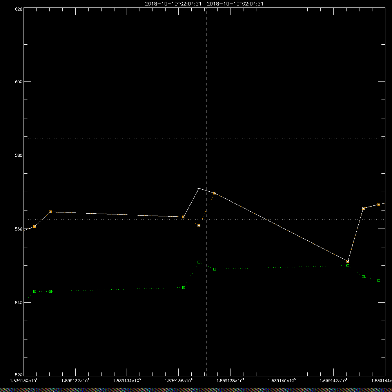The height and width of the screenshot is (392, 392).
Task: Select the highest green square data marker
Action: (199, 262)
